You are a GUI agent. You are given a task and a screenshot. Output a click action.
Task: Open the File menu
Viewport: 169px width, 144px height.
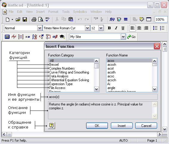click(11, 12)
